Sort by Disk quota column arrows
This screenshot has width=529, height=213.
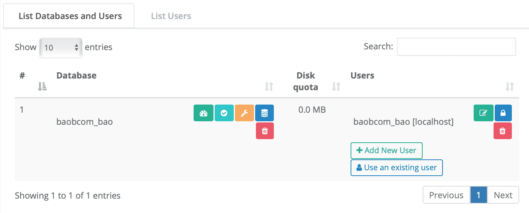(x=336, y=87)
